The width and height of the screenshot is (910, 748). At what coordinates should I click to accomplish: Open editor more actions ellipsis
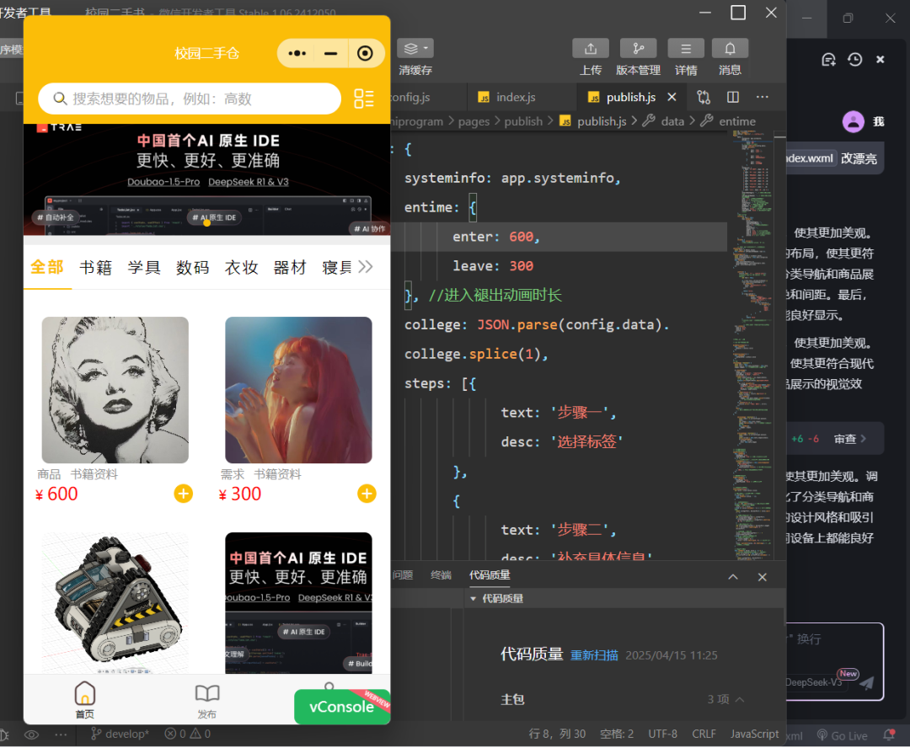(x=763, y=98)
